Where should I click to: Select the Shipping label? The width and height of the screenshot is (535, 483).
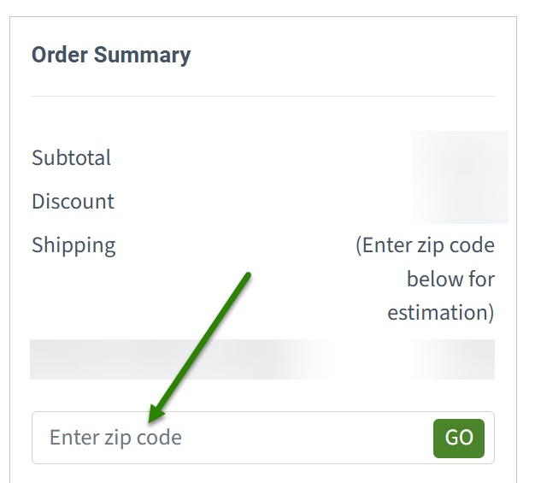pyautogui.click(x=73, y=245)
